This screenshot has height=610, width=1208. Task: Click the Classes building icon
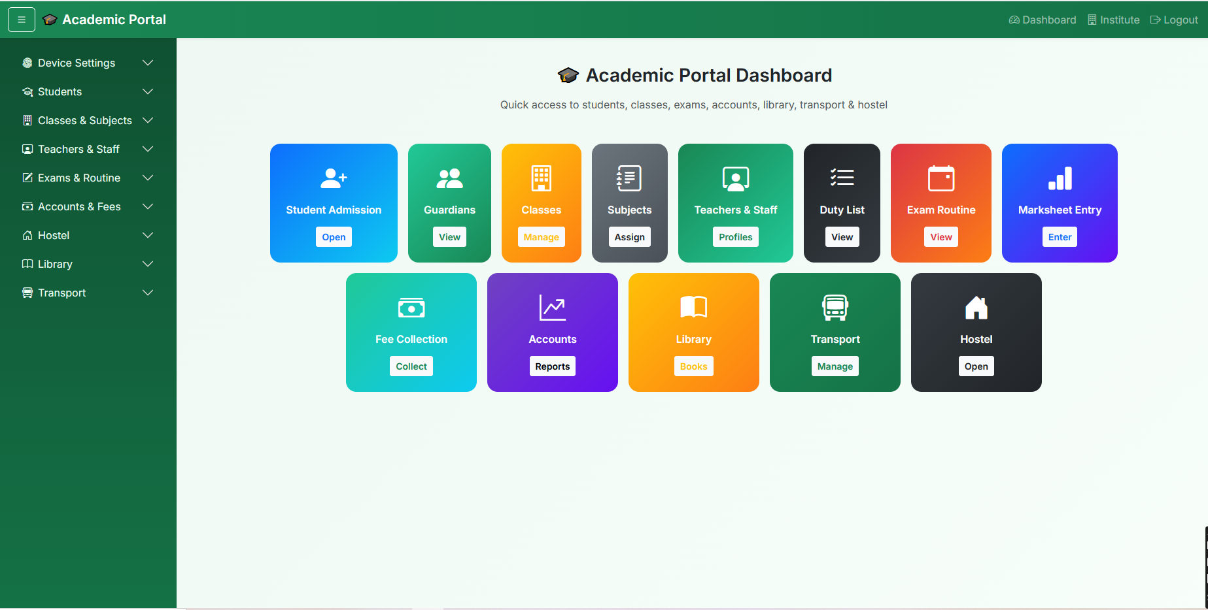pyautogui.click(x=541, y=177)
